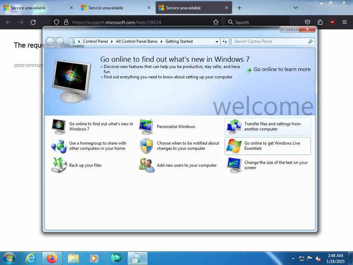Click the taskbar clock showing 2:48 AM
Screen dimensions: 353x265
point(335,258)
